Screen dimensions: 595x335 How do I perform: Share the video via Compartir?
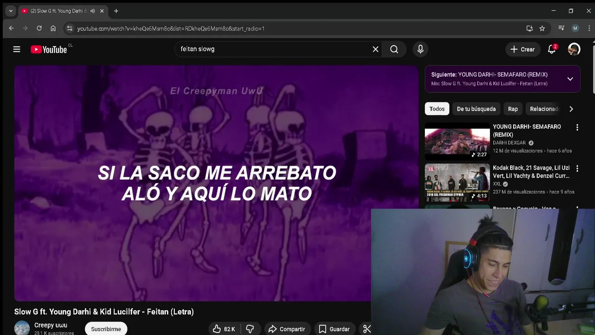click(x=287, y=329)
